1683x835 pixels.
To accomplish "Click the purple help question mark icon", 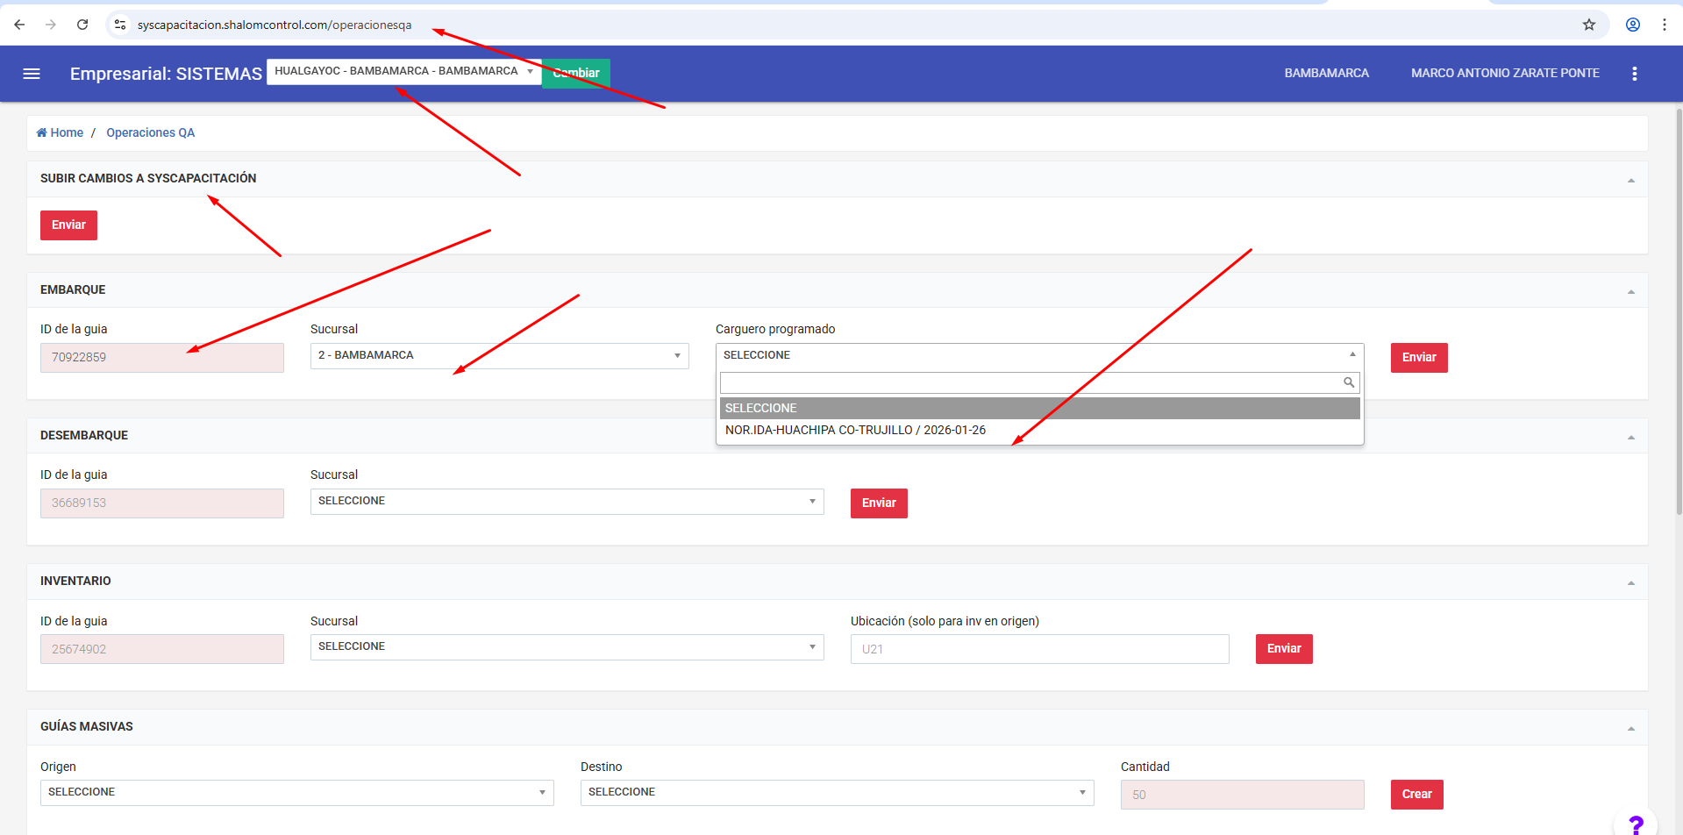I will (x=1635, y=824).
